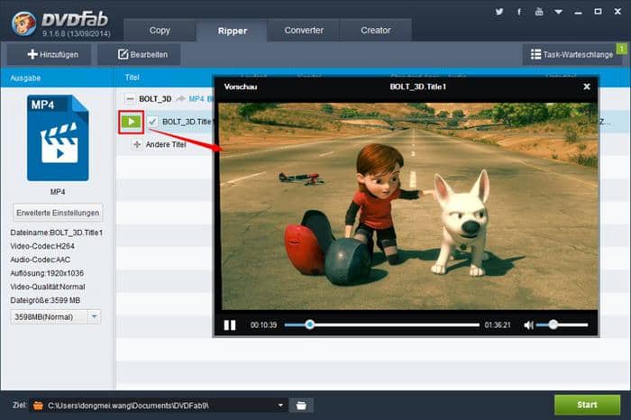Click the Ausgabe panel header
Screen dimensions: 631x420
tap(25, 78)
